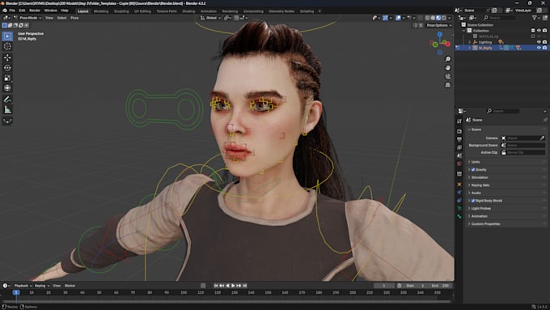Open the Marker menu in timeline
The height and width of the screenshot is (310, 550).
pos(70,286)
